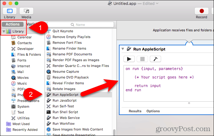Select the Run Web Service action icon

pos(49,118)
